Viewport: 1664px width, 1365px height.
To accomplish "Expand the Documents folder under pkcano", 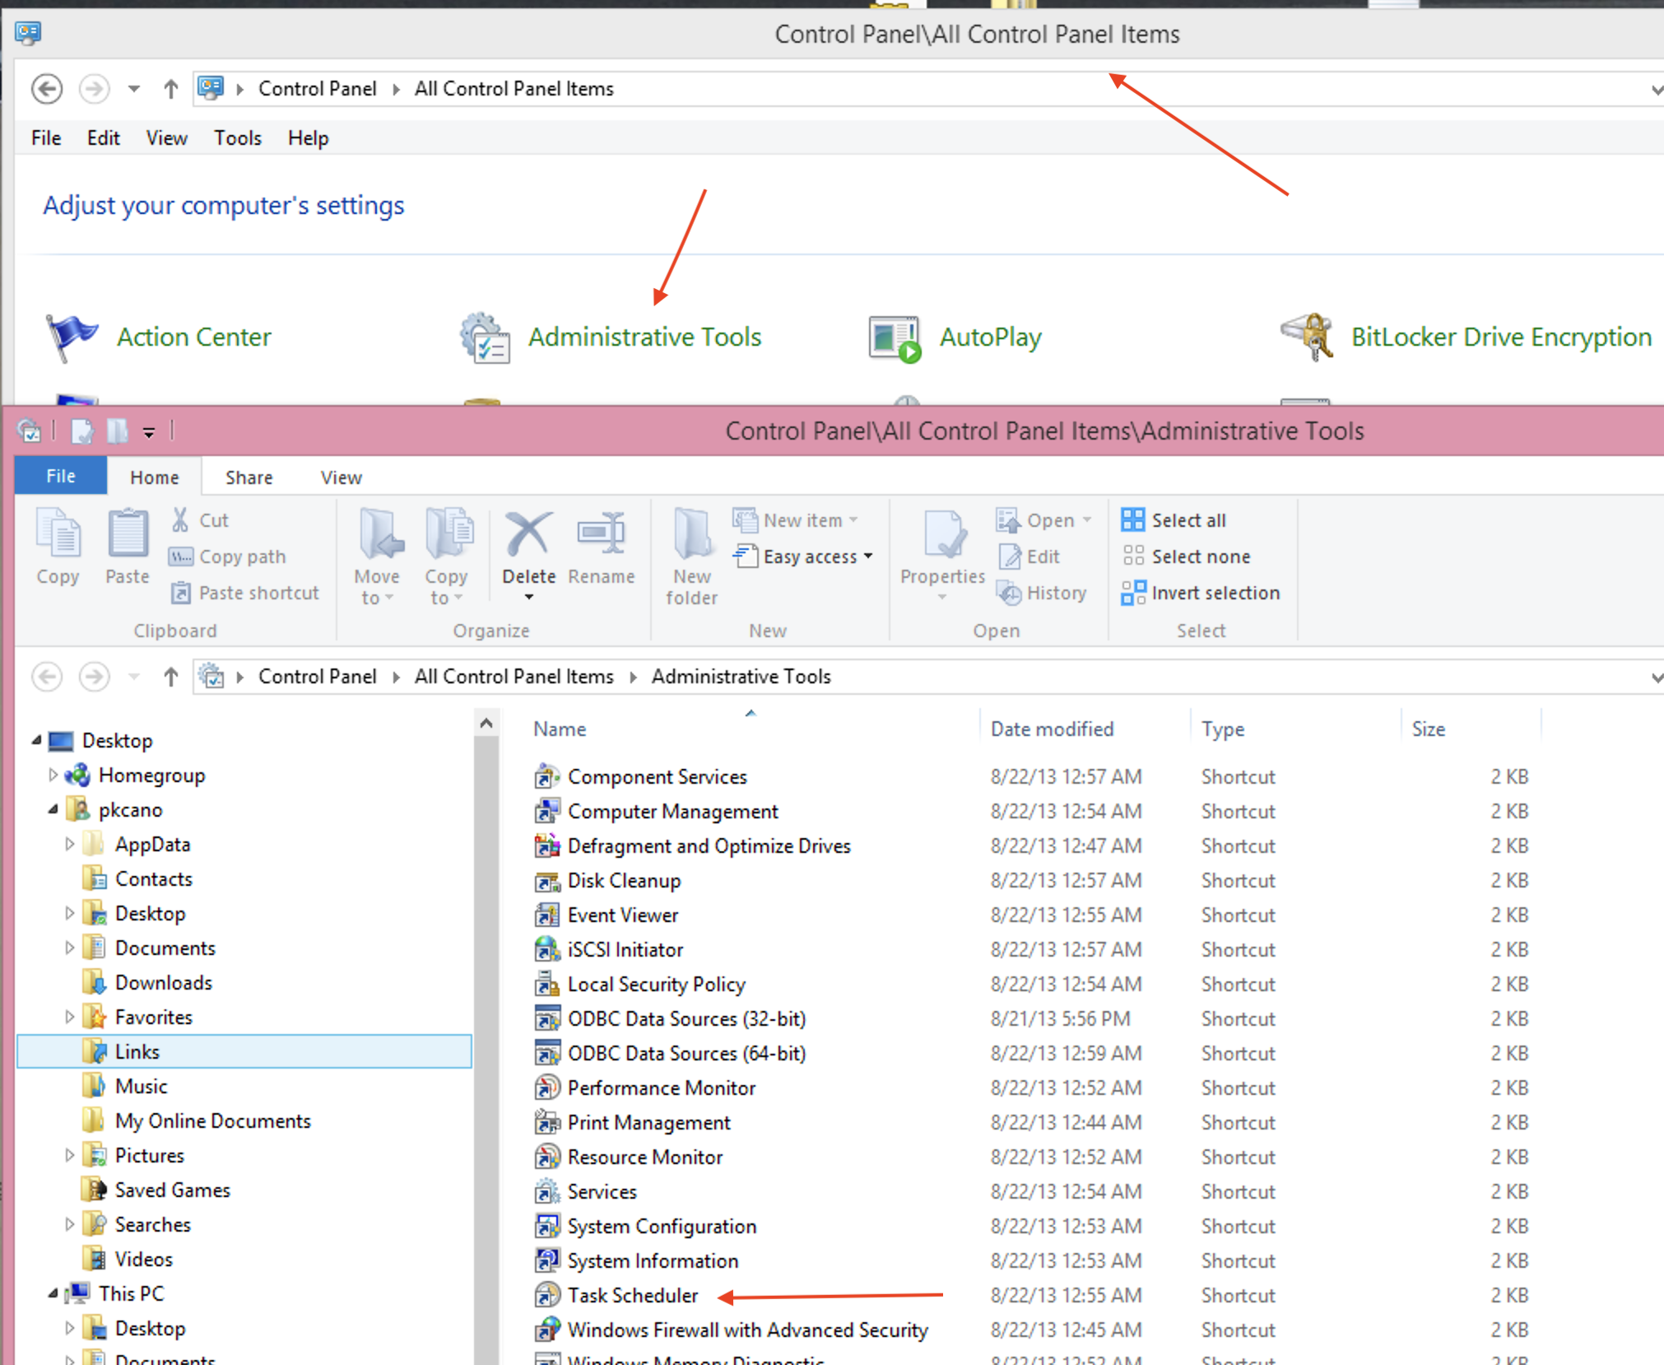I will coord(70,948).
